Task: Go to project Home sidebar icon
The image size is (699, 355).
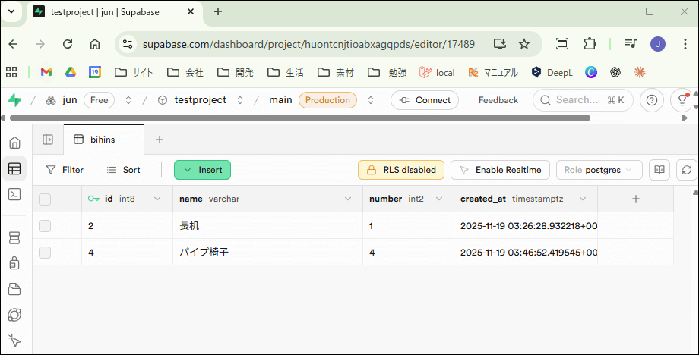Action: click(x=14, y=143)
